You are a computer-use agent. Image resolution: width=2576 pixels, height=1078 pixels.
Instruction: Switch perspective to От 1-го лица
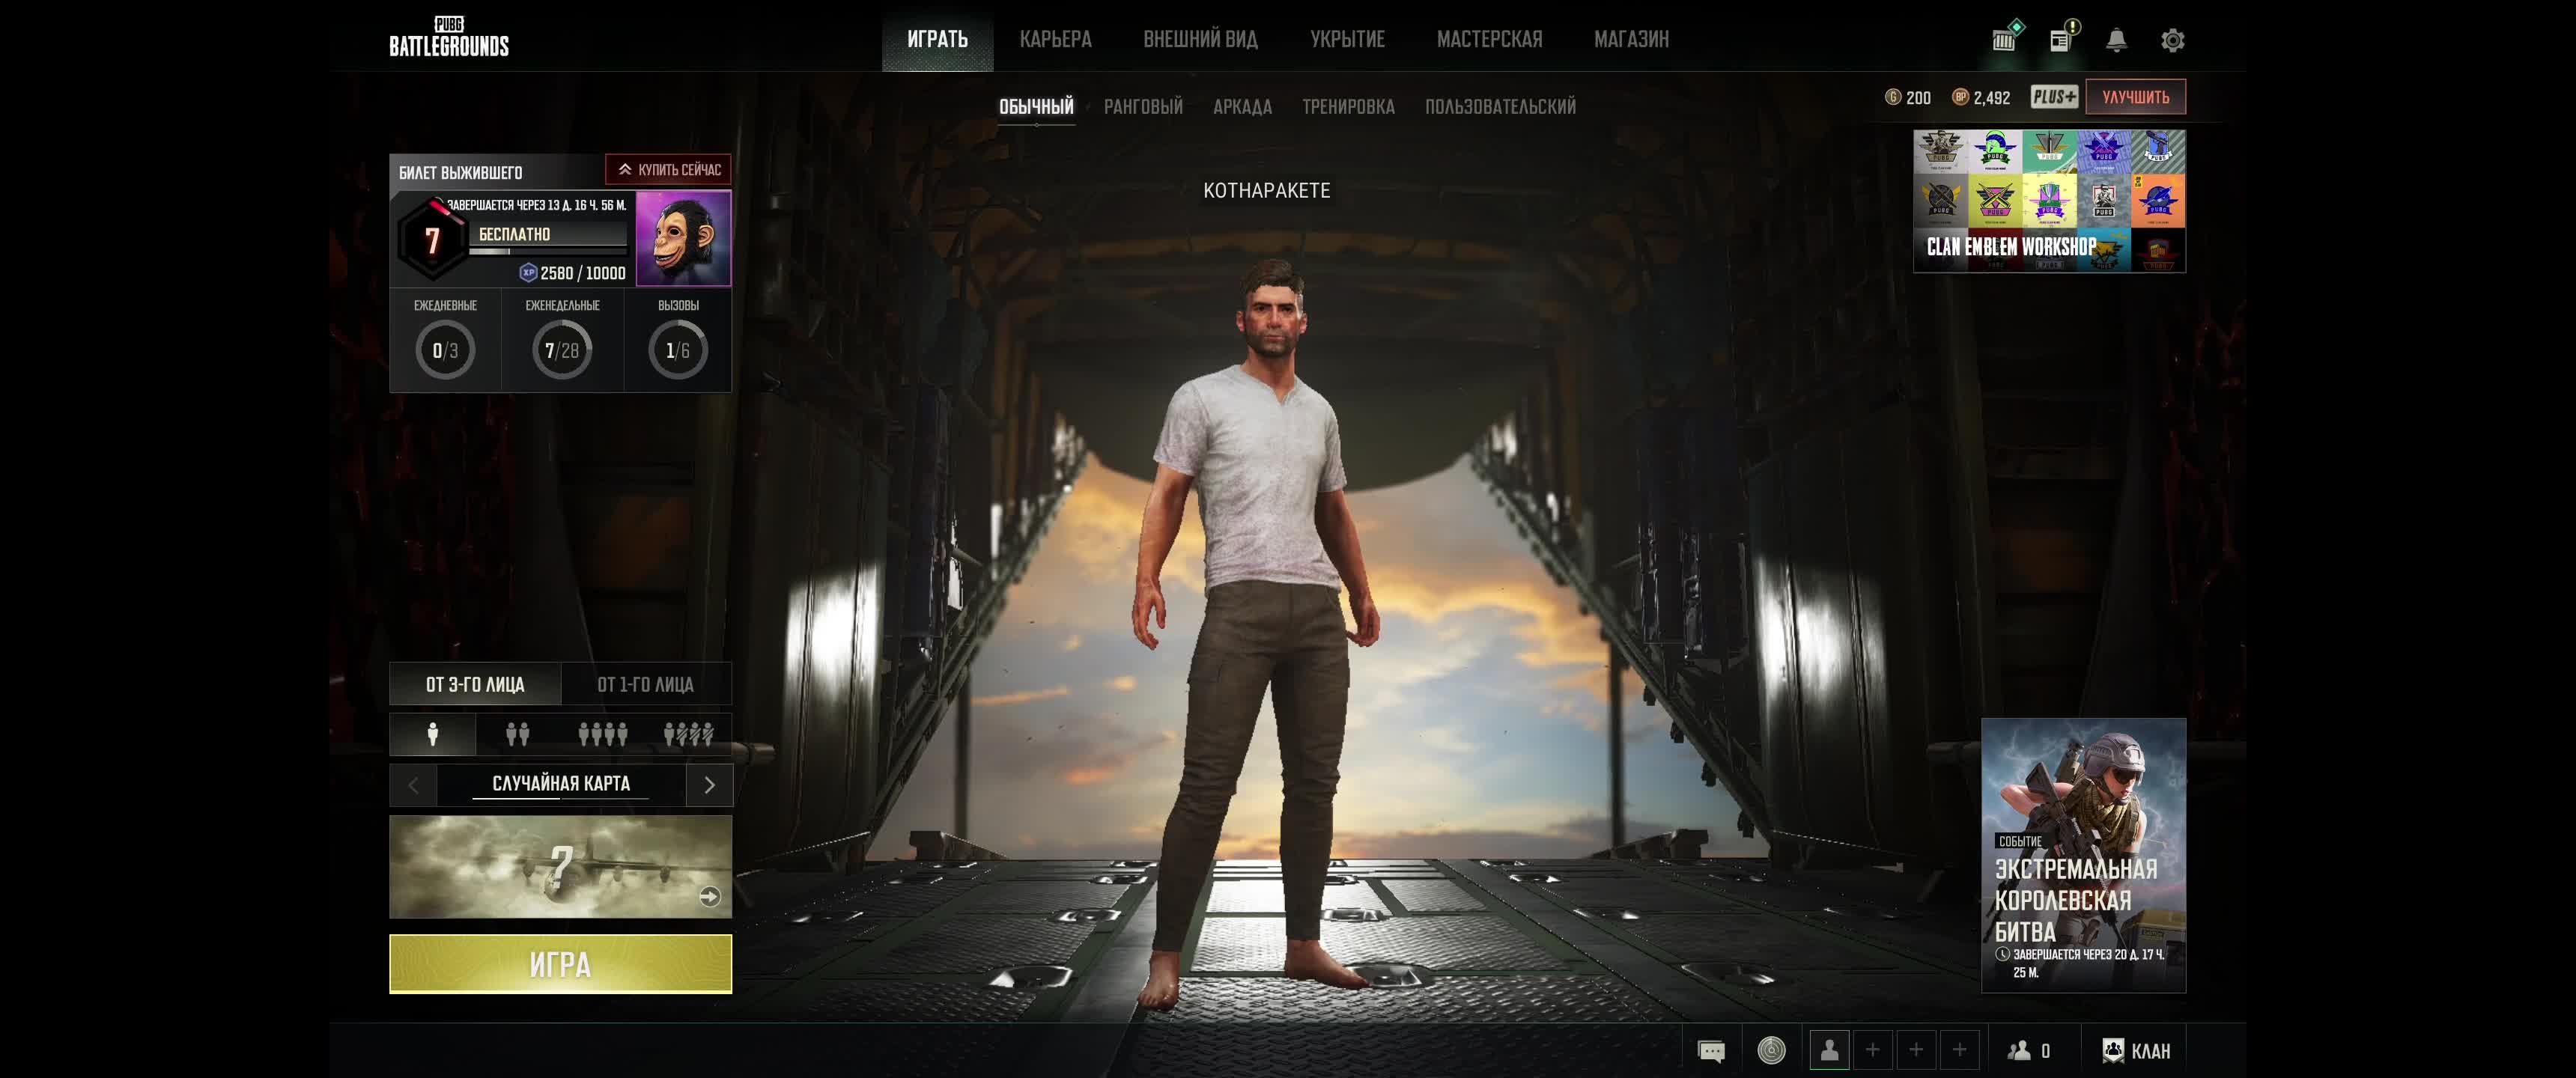point(645,685)
